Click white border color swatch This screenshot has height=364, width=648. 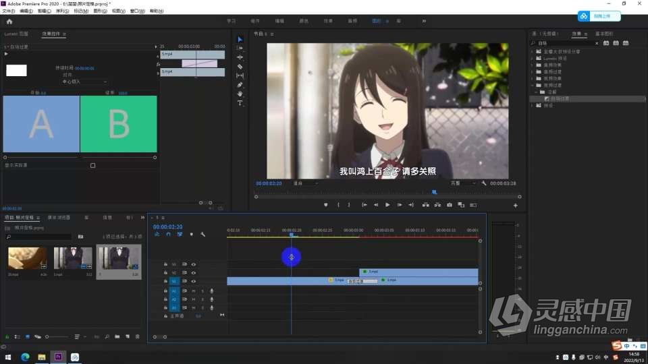[16, 71]
